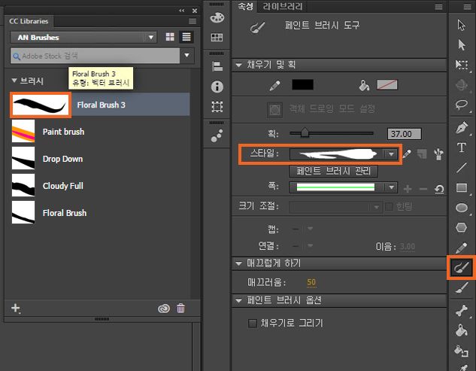
Task: Reset width profile with circular arrow icon
Action: (439, 189)
